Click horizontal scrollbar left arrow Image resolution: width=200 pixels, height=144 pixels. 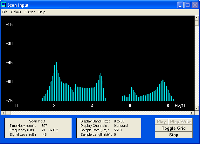pos(3,113)
